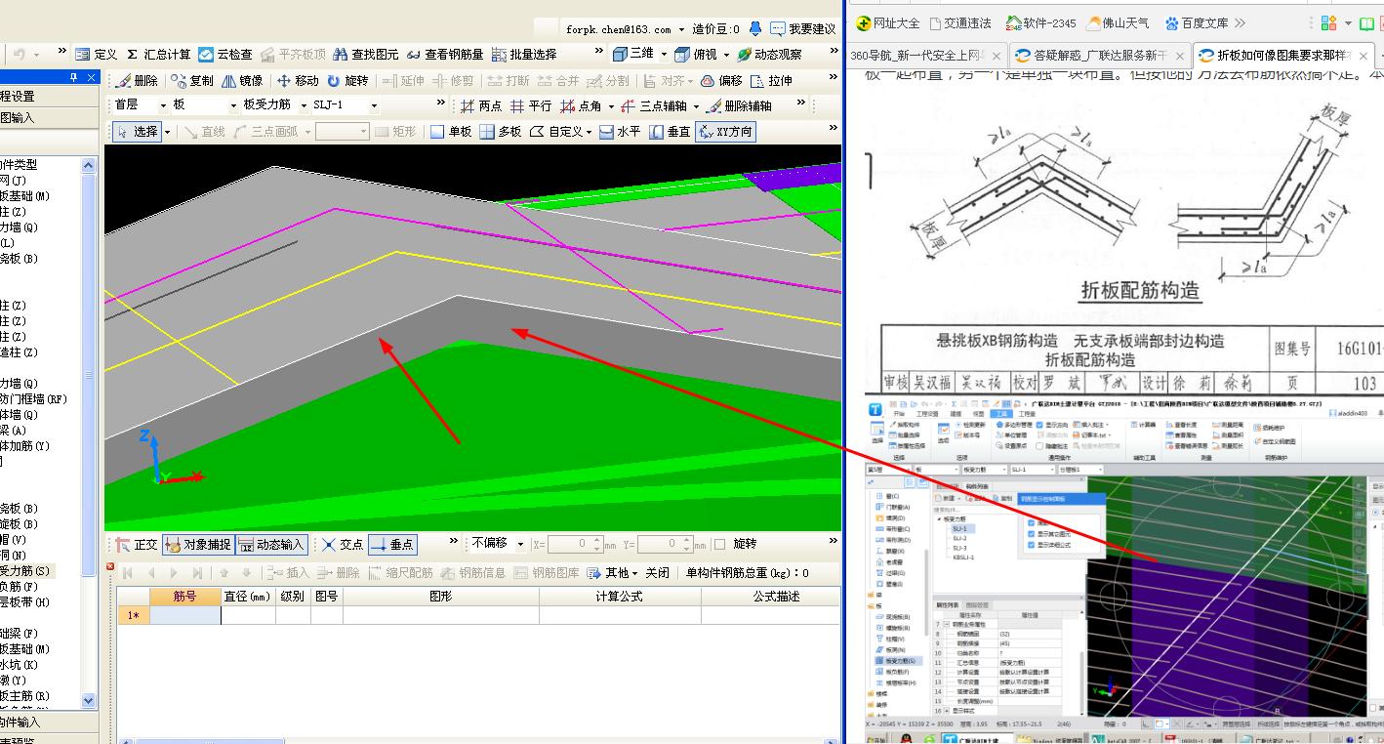
Task: Select the 旋转 rotate tool
Action: point(348,81)
